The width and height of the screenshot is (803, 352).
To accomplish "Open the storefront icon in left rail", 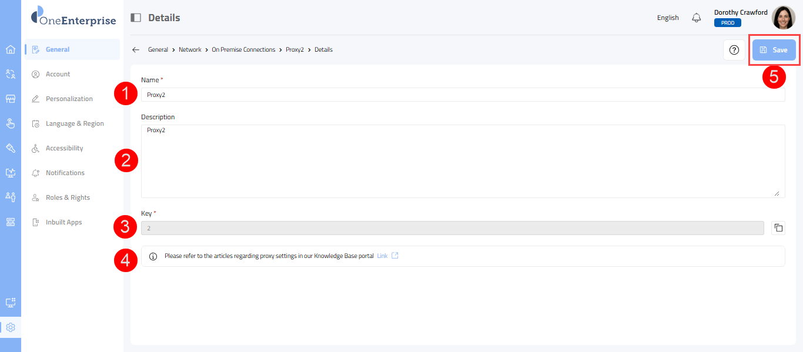I will click(x=10, y=99).
